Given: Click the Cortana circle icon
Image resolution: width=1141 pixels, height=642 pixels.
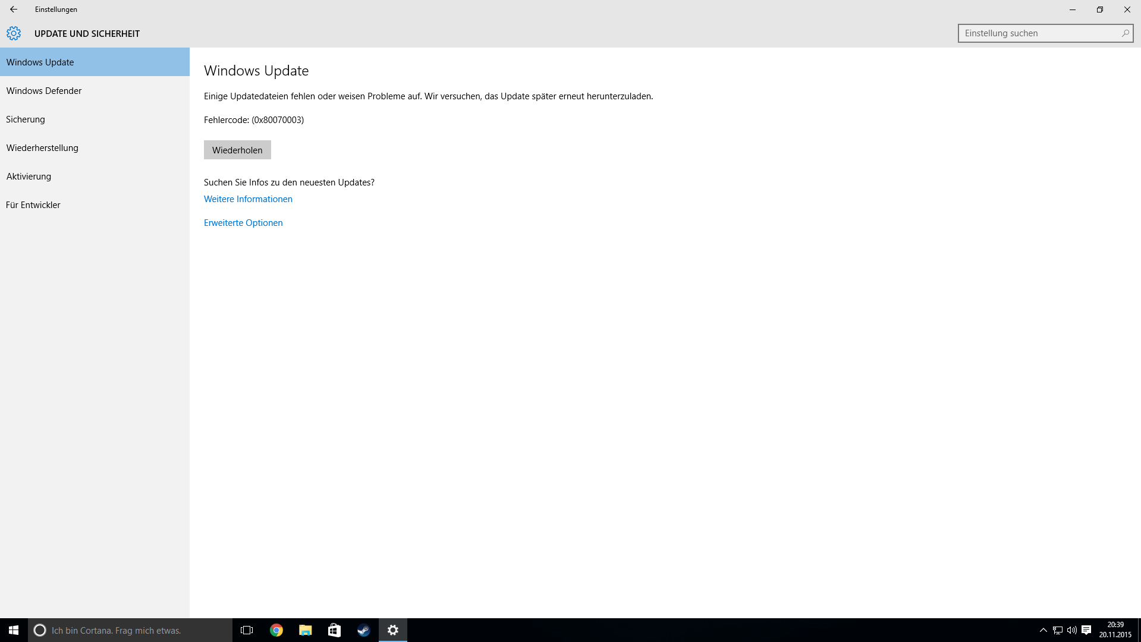Looking at the screenshot, I should [x=40, y=630].
